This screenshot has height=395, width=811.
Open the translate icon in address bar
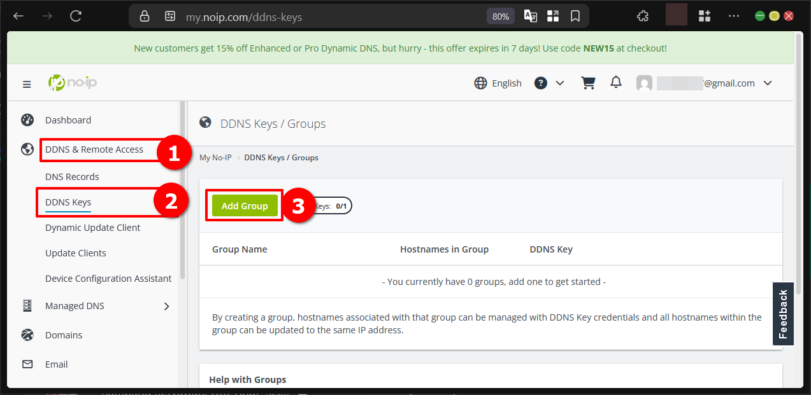click(530, 16)
